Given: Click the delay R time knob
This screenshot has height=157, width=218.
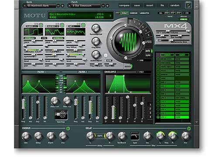Looking at the screenshot, I should pyautogui.click(x=110, y=136).
